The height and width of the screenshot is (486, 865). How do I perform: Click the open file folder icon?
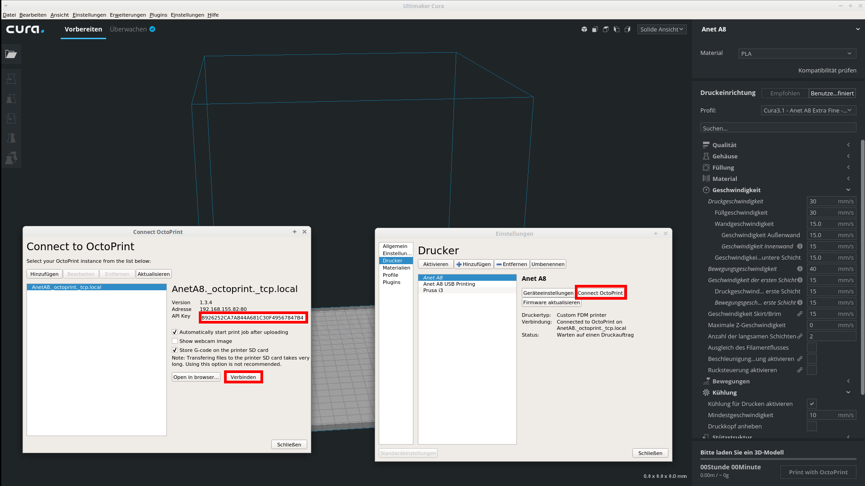[x=11, y=54]
